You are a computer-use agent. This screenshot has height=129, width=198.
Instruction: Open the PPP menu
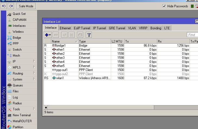[22, 44]
